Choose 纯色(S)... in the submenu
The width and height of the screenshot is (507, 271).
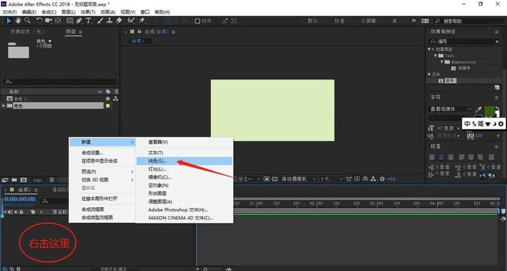click(185, 161)
